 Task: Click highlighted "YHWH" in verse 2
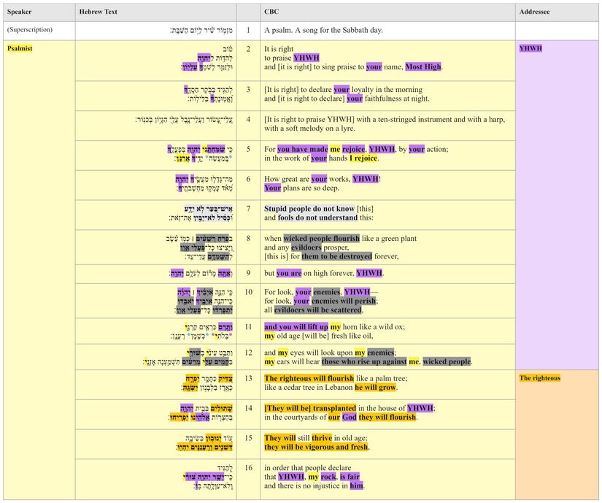[x=306, y=57]
